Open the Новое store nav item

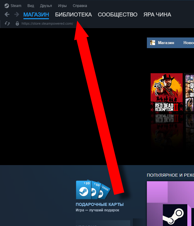coord(189,43)
